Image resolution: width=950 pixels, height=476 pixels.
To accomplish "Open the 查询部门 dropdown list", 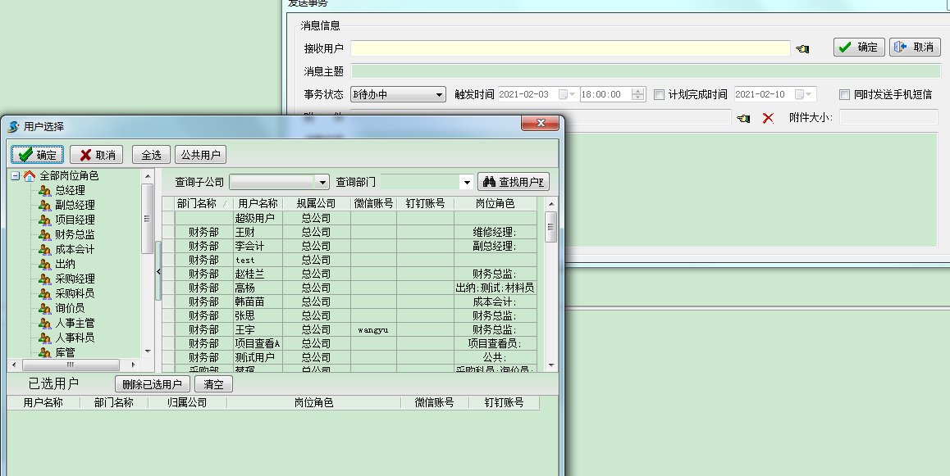I will [467, 182].
